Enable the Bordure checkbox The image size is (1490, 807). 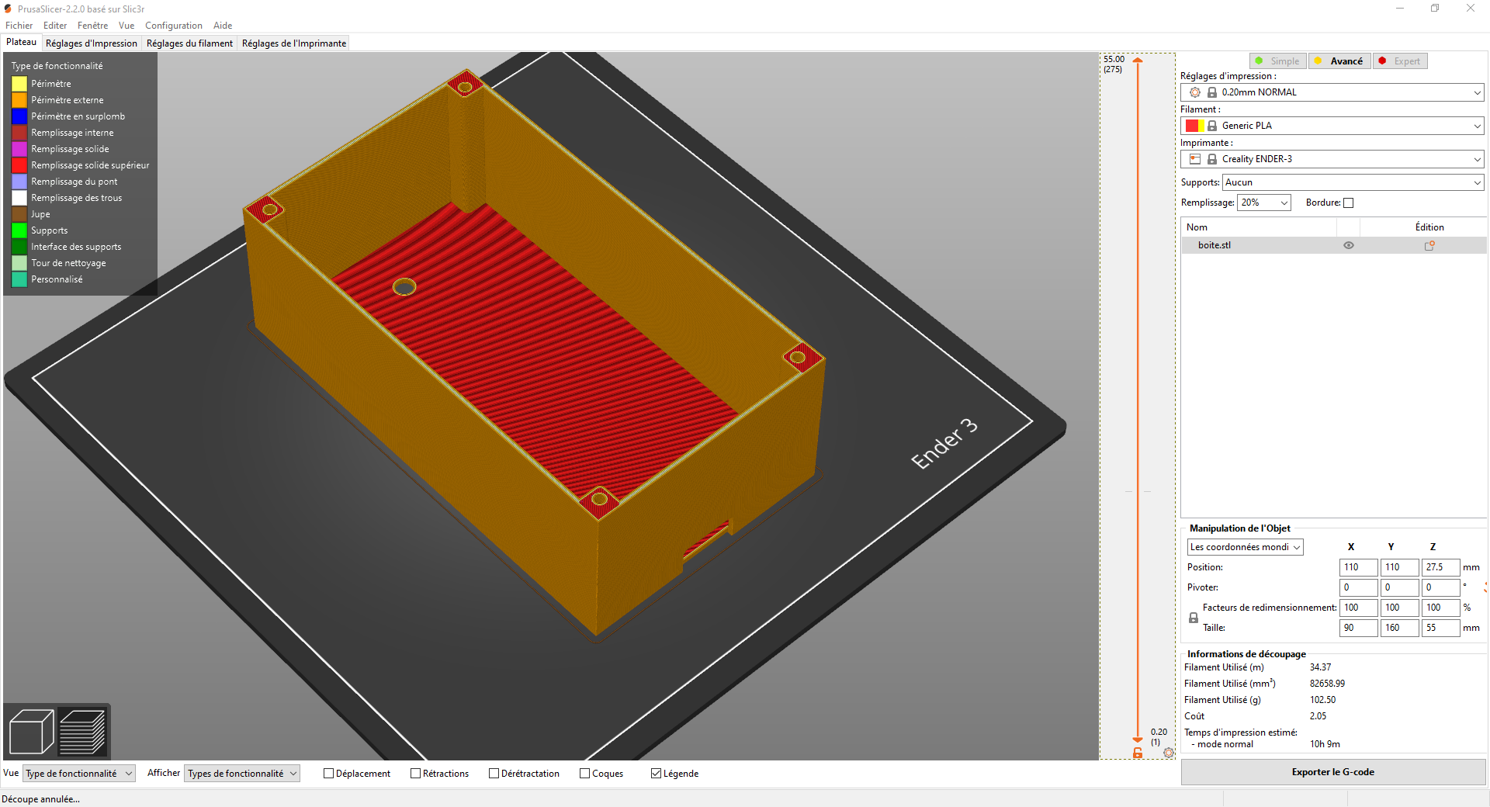[x=1348, y=203]
